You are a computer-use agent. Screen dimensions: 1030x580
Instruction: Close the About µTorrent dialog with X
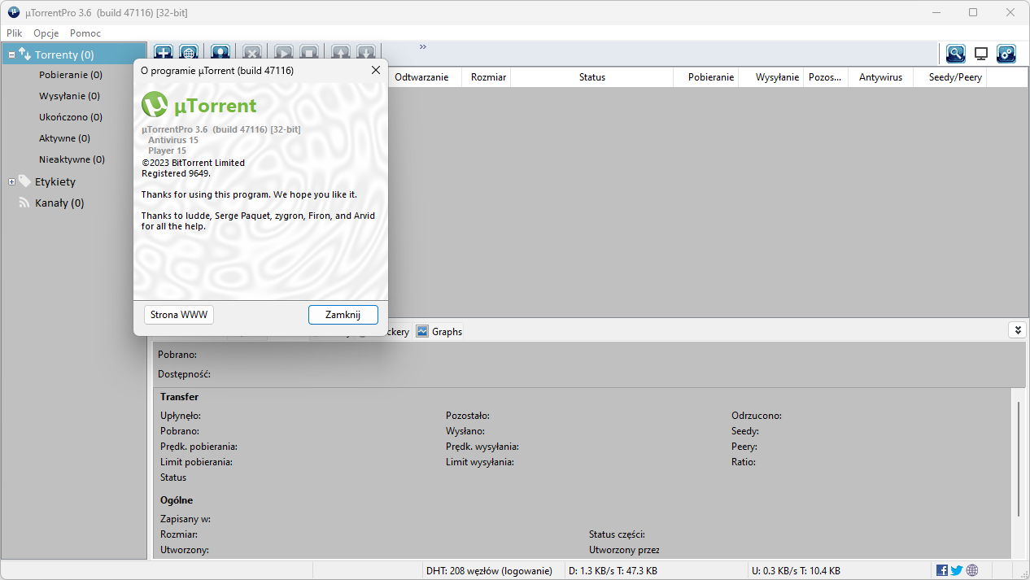pyautogui.click(x=375, y=70)
